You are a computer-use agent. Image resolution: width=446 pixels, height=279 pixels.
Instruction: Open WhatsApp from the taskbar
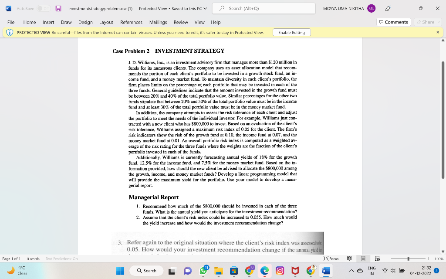click(x=203, y=271)
